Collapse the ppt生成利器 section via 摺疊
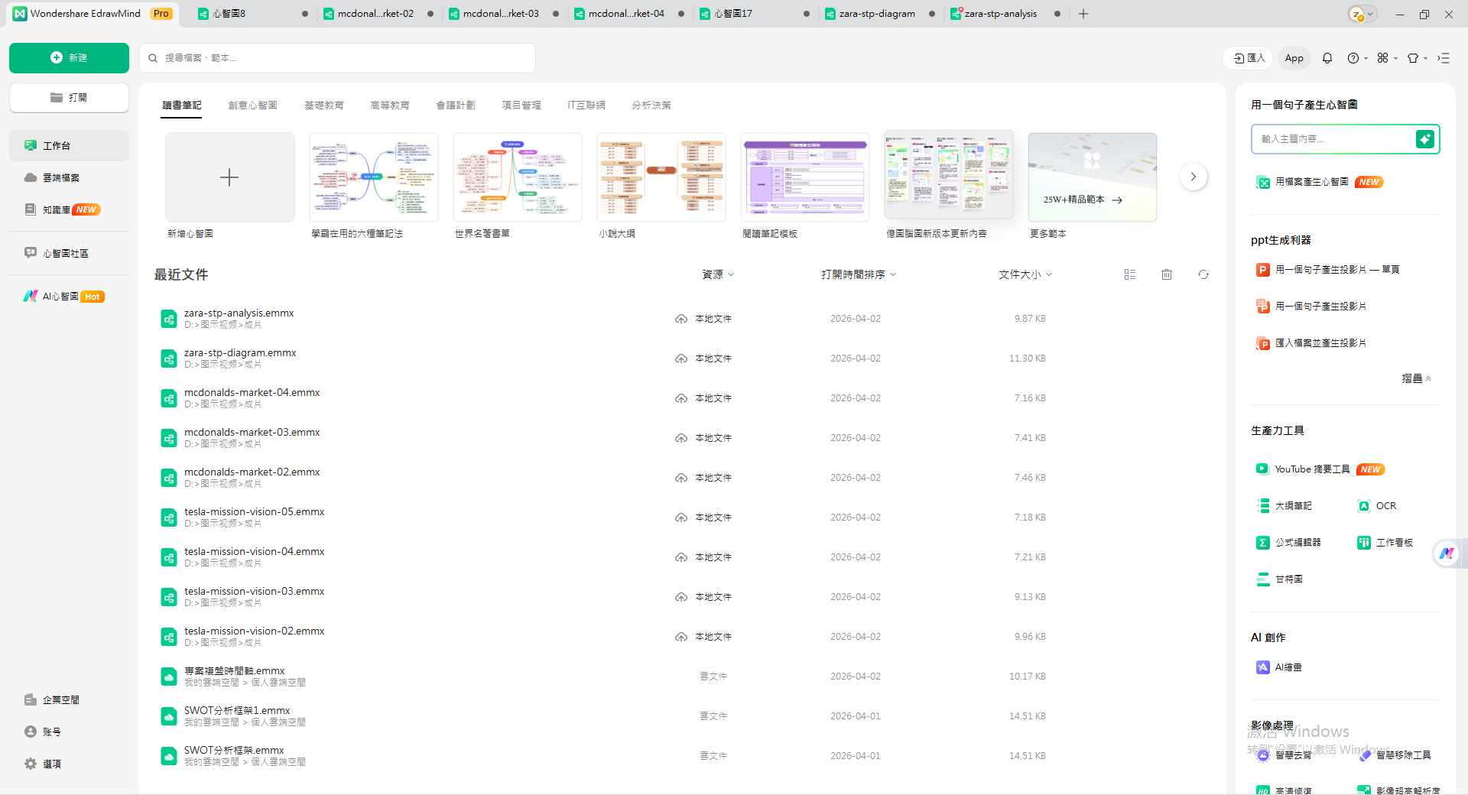The width and height of the screenshot is (1468, 795). 1414,378
